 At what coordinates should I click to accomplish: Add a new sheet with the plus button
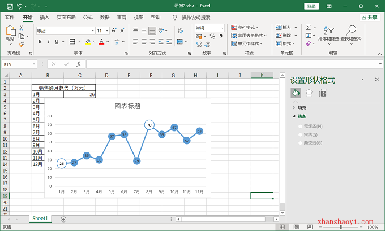tap(63, 219)
